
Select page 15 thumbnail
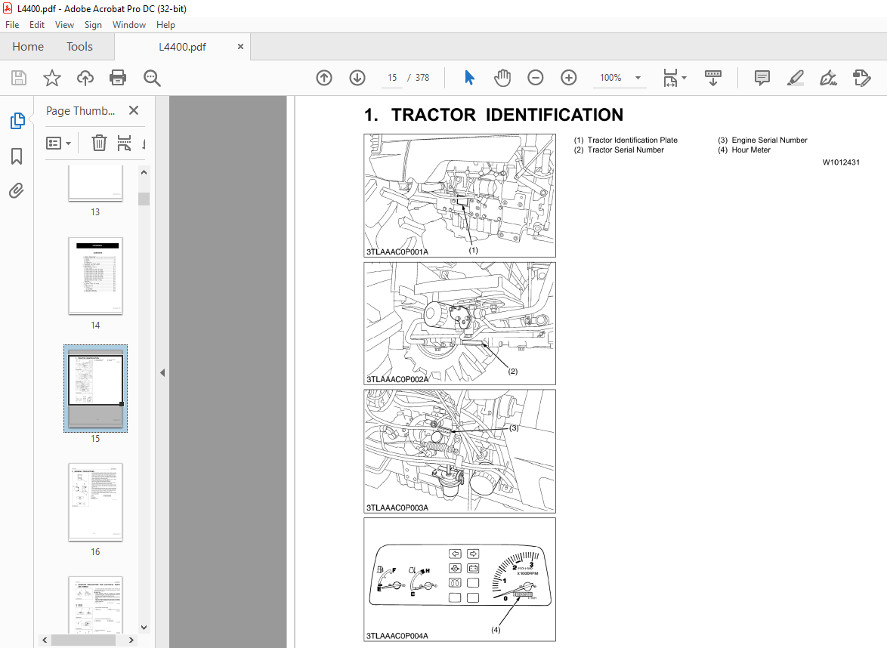(95, 388)
